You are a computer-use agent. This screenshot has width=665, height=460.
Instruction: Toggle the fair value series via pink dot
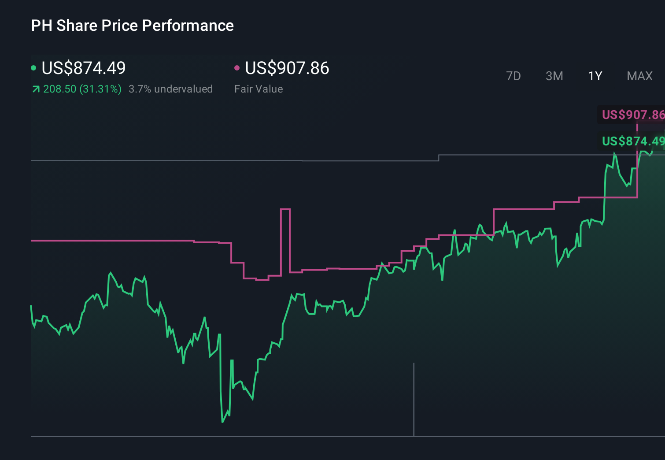pos(237,67)
